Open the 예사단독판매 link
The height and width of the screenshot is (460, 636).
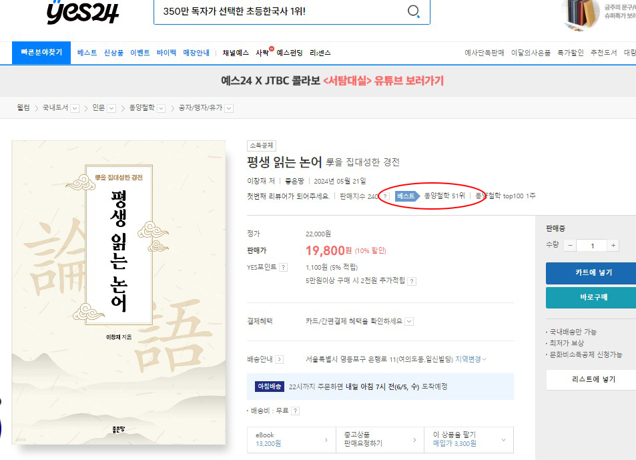485,53
